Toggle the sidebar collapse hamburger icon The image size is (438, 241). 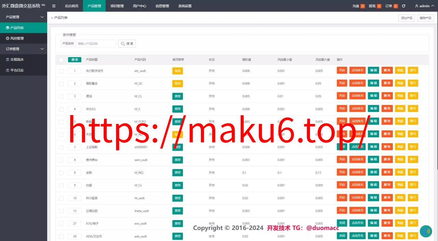click(54, 6)
